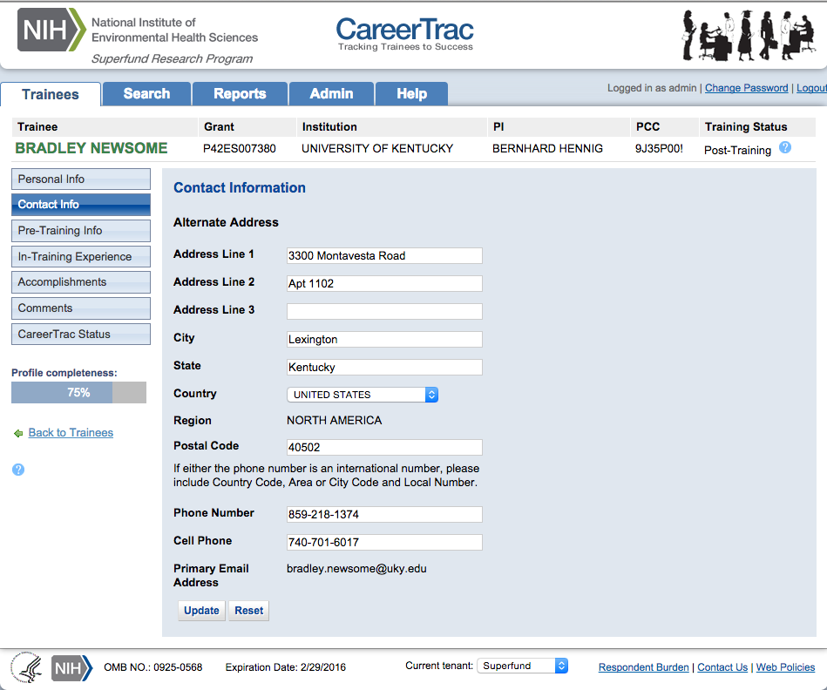This screenshot has height=690, width=827.
Task: Open the Web Policies link
Action: coord(785,667)
